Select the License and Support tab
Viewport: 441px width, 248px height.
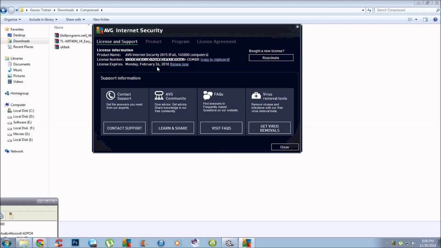click(117, 42)
